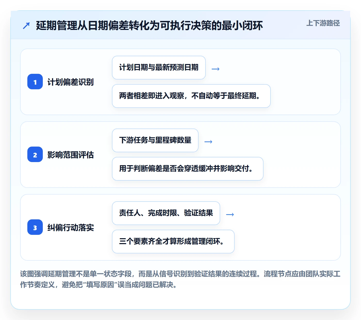Select the blue step badge numbered 2
This screenshot has width=361, height=320.
pyautogui.click(x=35, y=155)
